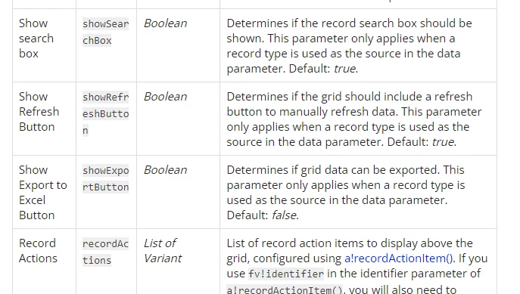The width and height of the screenshot is (520, 294).
Task: Open the a!recordActionItem() link
Action: (x=399, y=258)
